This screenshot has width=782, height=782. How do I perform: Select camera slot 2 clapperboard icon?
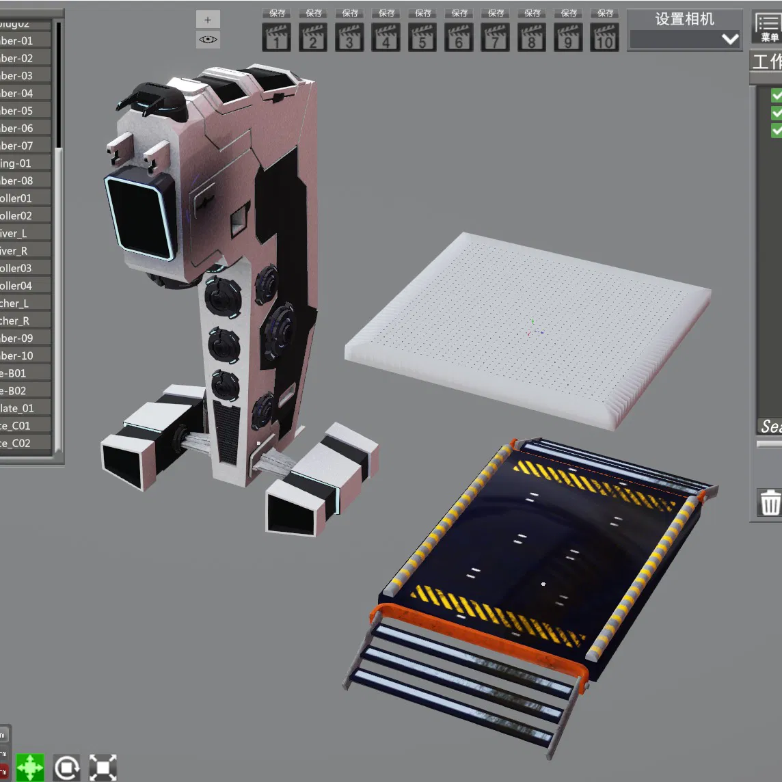[312, 38]
